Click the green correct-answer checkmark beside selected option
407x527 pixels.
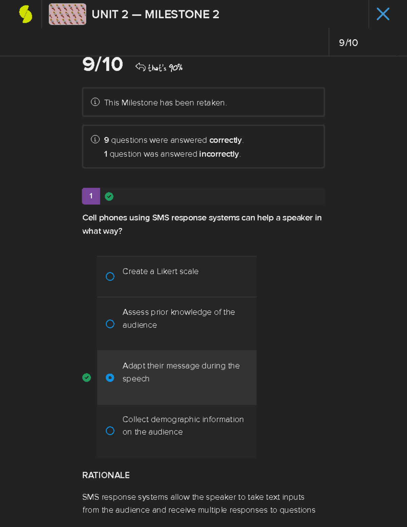point(87,378)
